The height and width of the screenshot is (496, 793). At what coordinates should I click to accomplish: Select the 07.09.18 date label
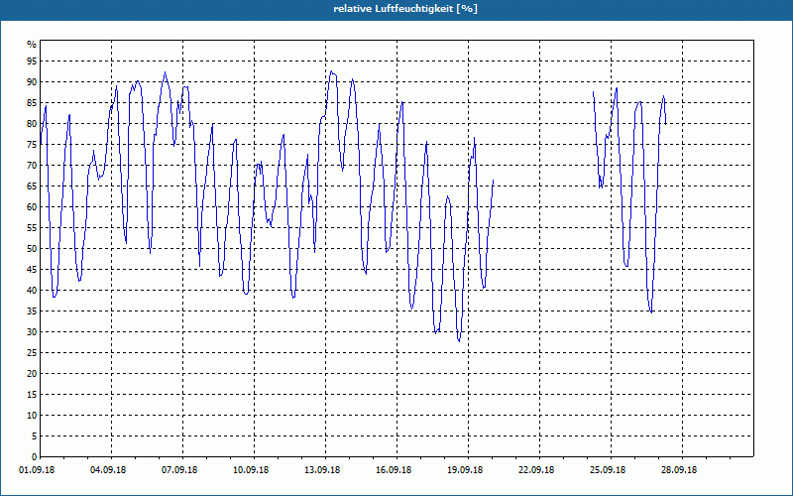179,470
